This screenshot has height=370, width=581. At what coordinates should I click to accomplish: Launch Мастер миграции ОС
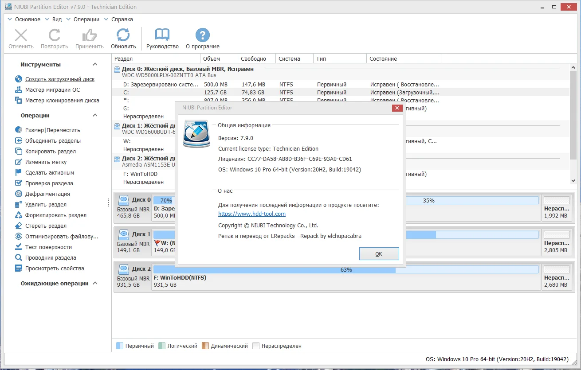[52, 90]
